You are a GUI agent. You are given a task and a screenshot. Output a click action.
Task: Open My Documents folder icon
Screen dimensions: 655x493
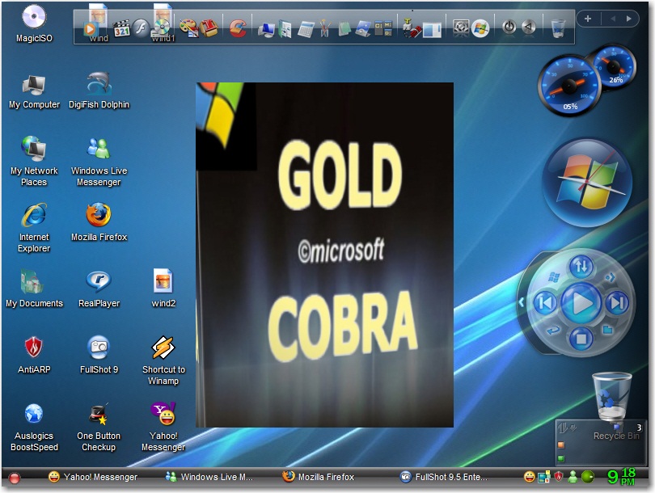34,288
